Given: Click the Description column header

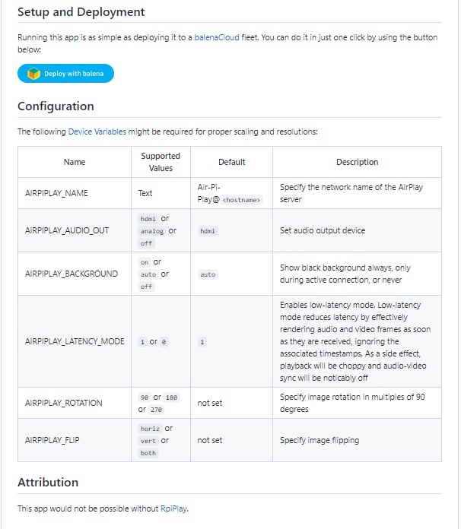Looking at the screenshot, I should point(357,162).
